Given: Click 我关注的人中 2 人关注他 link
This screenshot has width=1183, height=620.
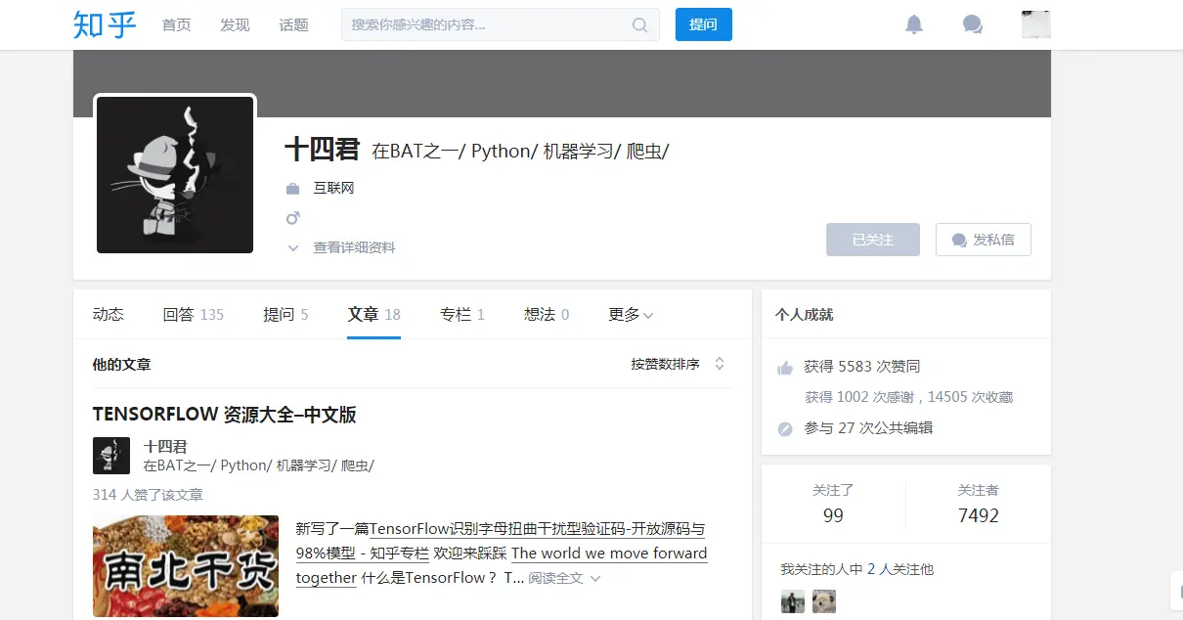Looking at the screenshot, I should tap(857, 569).
